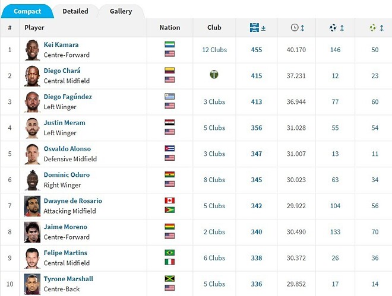Click Portland Timbers club crest
The width and height of the screenshot is (392, 296).
(214, 75)
